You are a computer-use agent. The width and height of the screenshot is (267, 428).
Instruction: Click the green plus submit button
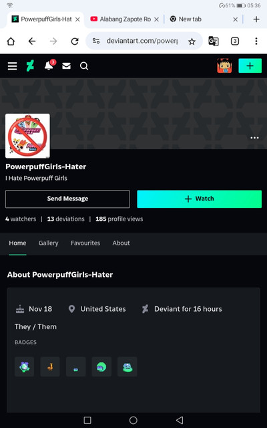[x=250, y=66]
